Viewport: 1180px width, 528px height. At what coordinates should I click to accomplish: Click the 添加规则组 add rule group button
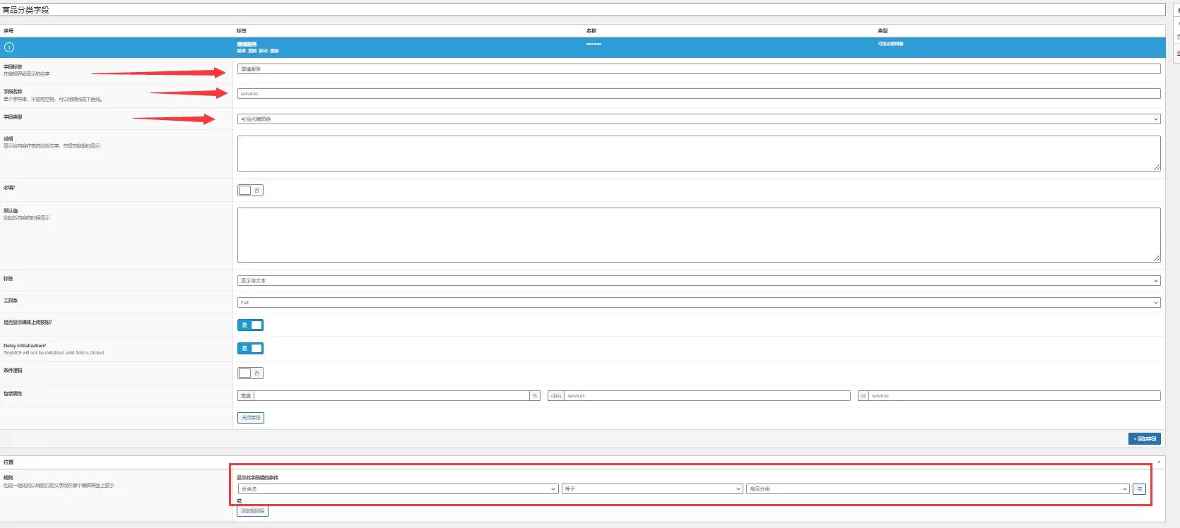[x=252, y=511]
